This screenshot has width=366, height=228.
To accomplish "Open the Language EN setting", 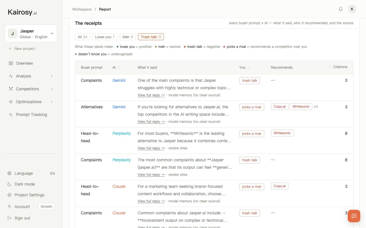I will (31, 173).
